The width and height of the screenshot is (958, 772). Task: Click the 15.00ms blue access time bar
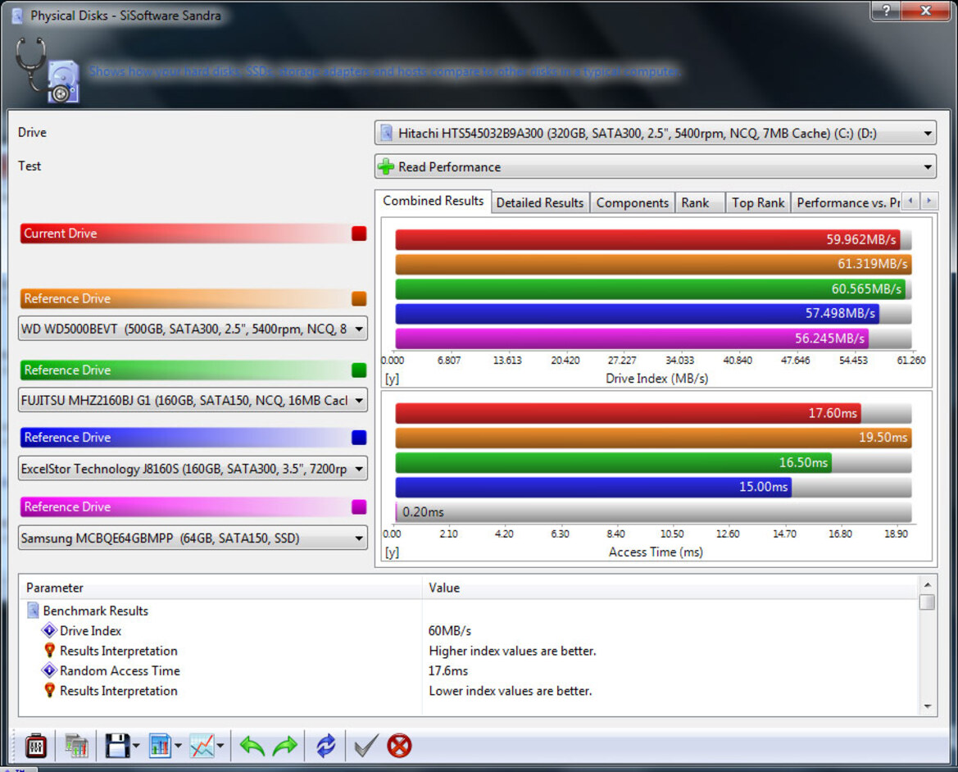click(x=593, y=487)
